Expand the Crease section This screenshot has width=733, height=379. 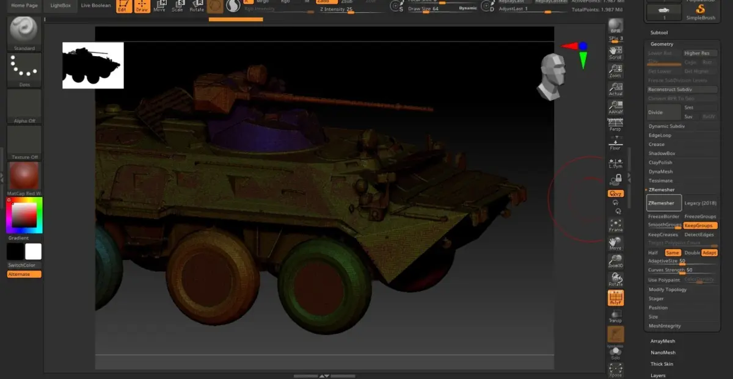pyautogui.click(x=657, y=144)
